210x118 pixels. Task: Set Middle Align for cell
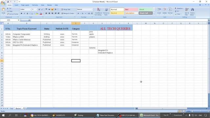[x=49, y=10]
